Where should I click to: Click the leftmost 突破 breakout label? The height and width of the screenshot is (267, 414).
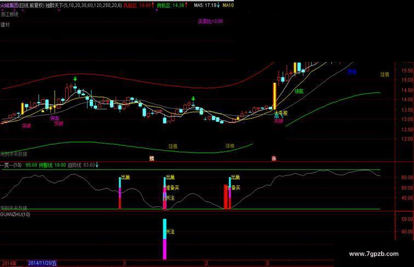pyautogui.click(x=26, y=126)
